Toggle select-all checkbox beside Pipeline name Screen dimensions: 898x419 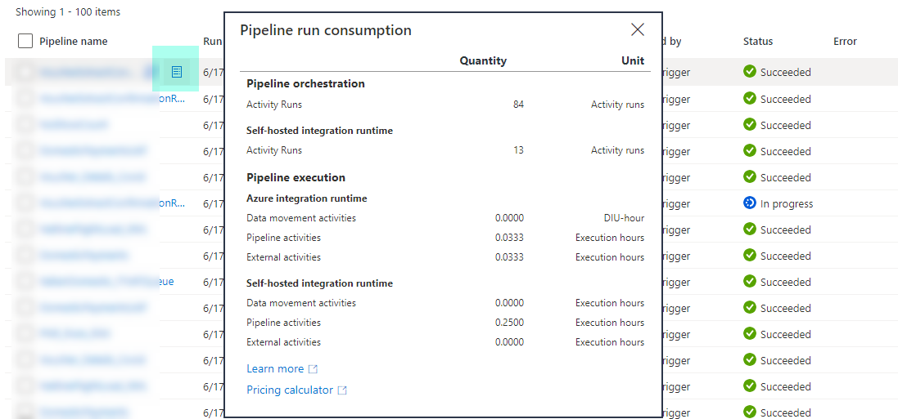(25, 42)
